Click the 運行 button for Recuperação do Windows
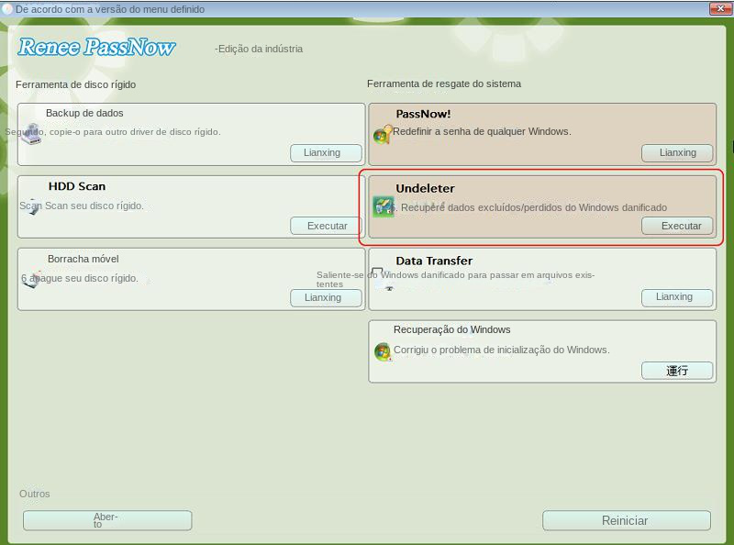Viewport: 734px width, 545px height. point(677,371)
